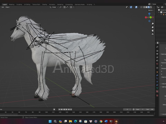Open the World properties tab
The image size is (166, 124).
(157, 64)
